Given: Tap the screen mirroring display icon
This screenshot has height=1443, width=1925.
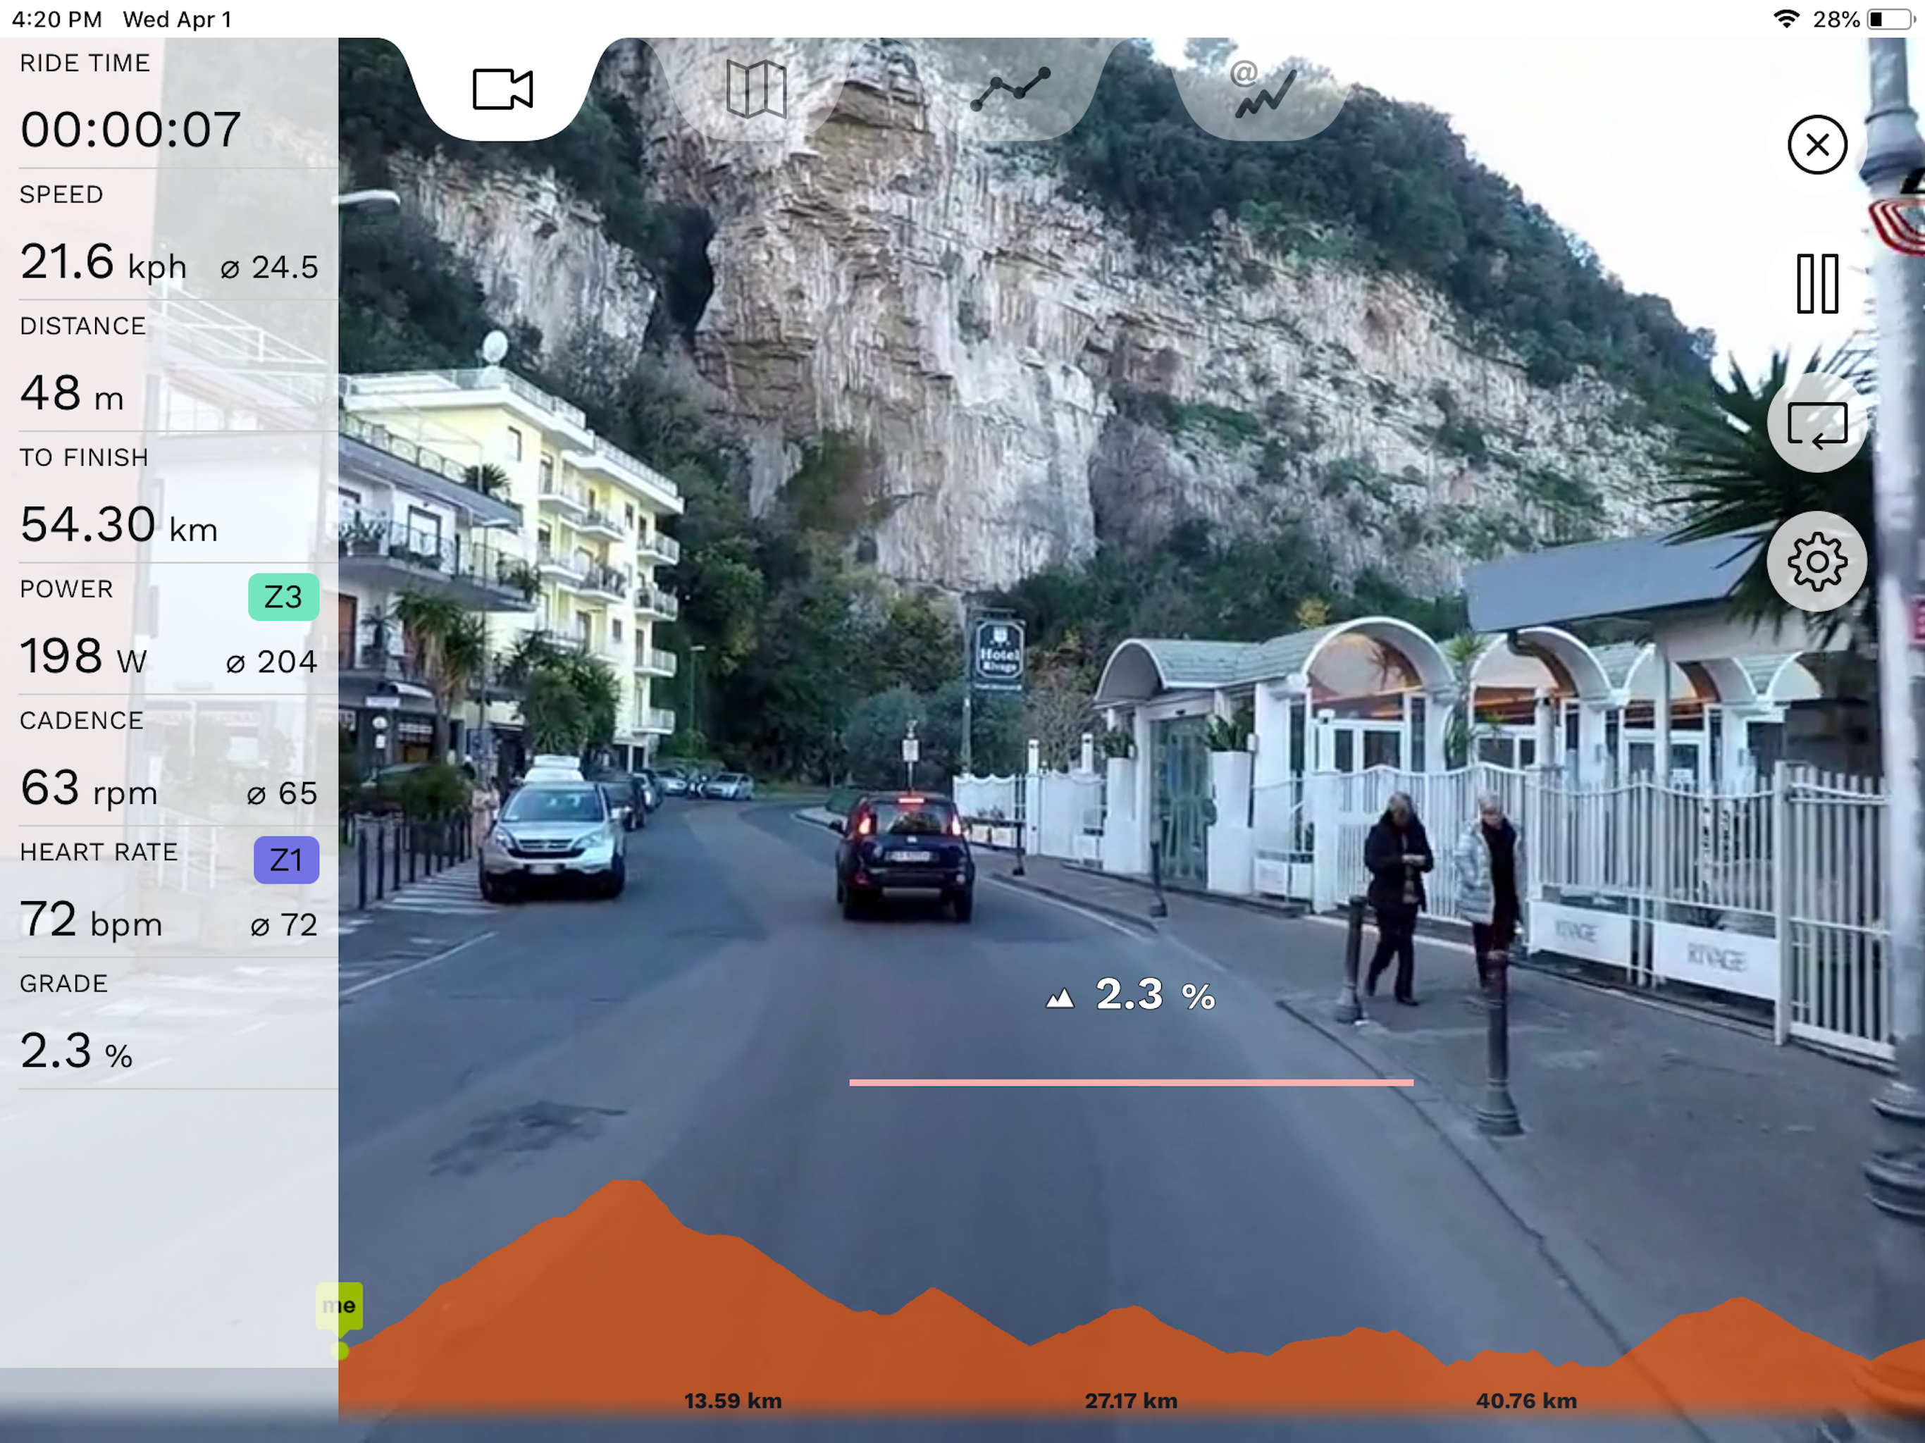Looking at the screenshot, I should pos(1816,424).
